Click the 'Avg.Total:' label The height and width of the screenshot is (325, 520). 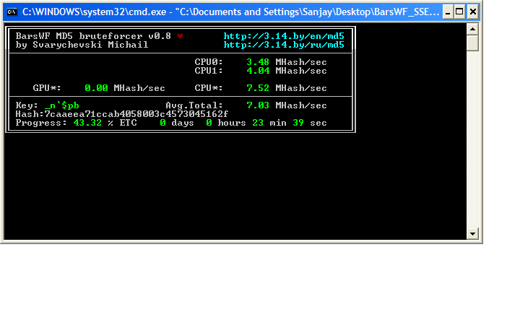194,105
